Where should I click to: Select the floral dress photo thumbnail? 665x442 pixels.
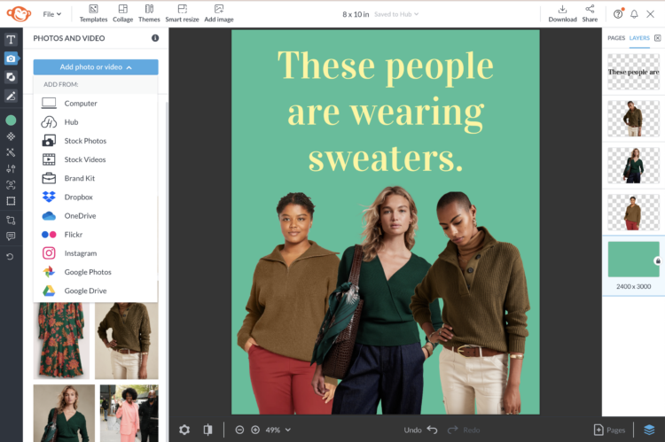[61, 341]
